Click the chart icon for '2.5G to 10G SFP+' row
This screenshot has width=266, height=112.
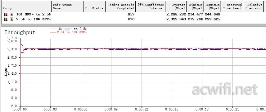6,19
